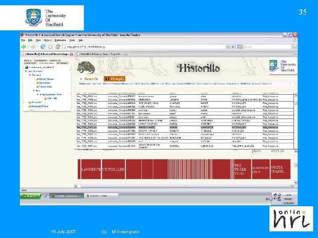Viewport: 318px width, 238px height.
Task: Click the stop loading icon
Action: (x=50, y=47)
